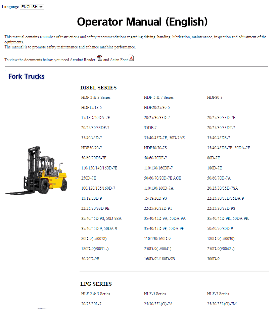278x314 pixels.
Task: Open the 50/60/70/80D-9 manual
Action: click(220, 229)
